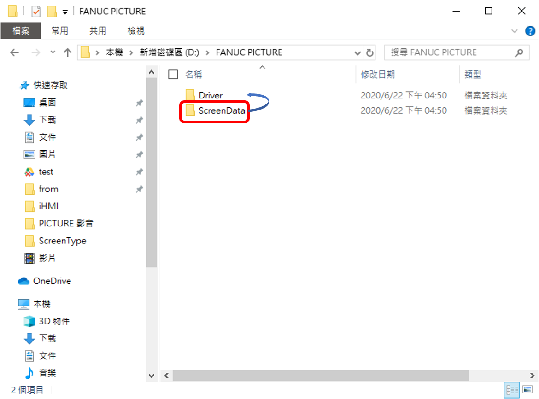Image resolution: width=539 pixels, height=399 pixels.
Task: Refresh the FANUC PICTURE folder view
Action: pyautogui.click(x=369, y=52)
